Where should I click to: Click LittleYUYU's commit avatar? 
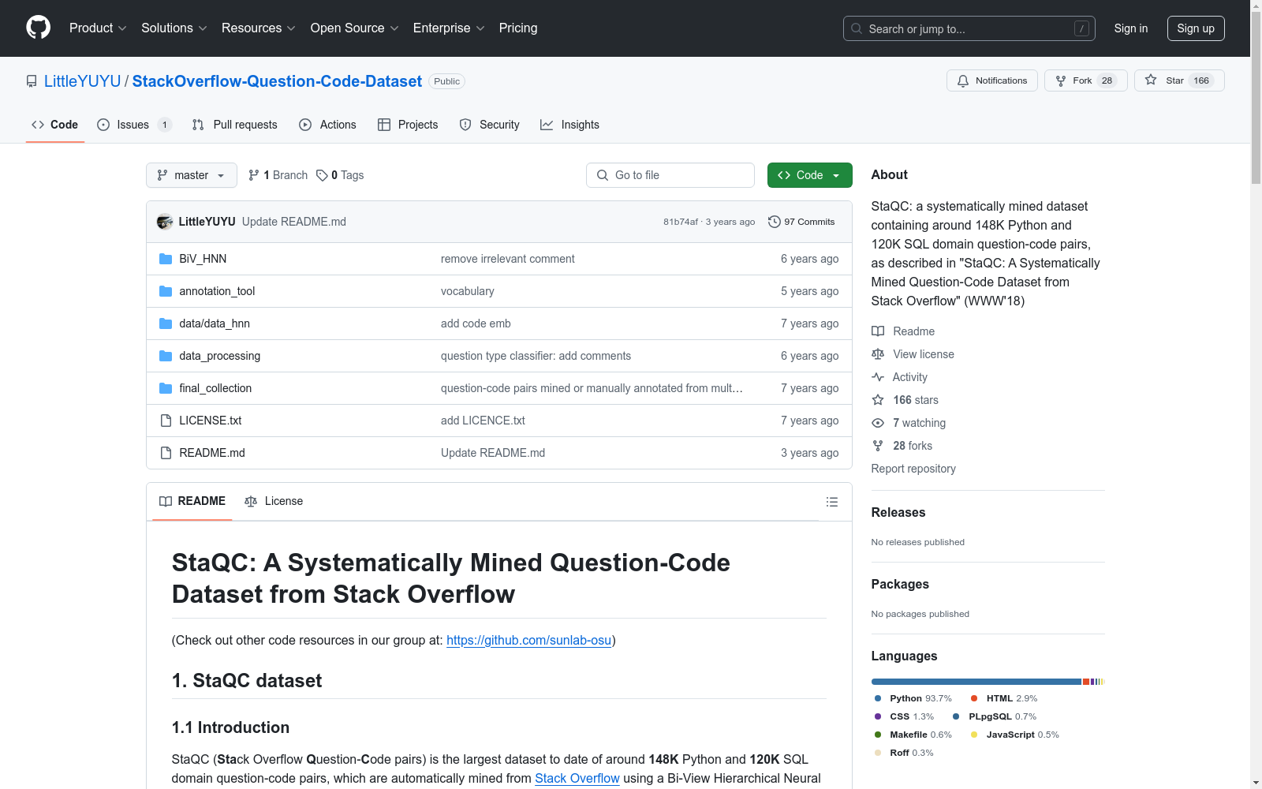coord(165,222)
